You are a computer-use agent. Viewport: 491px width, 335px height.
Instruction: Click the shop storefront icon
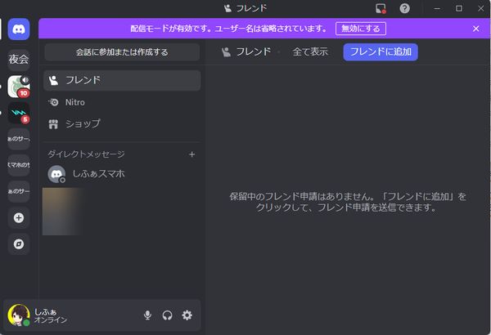[53, 124]
